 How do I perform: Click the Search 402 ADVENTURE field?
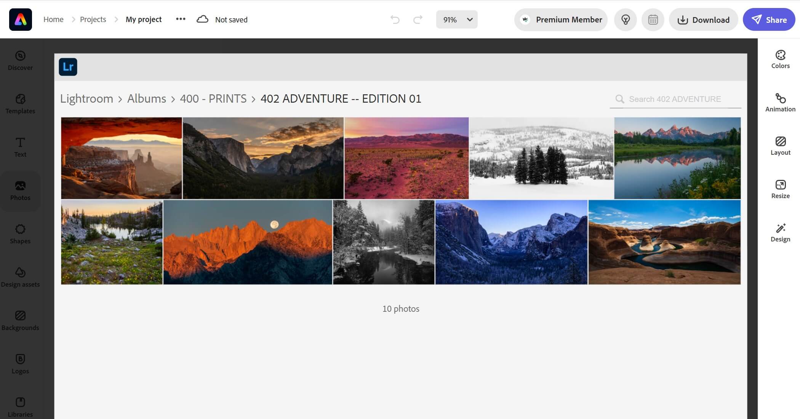point(675,99)
